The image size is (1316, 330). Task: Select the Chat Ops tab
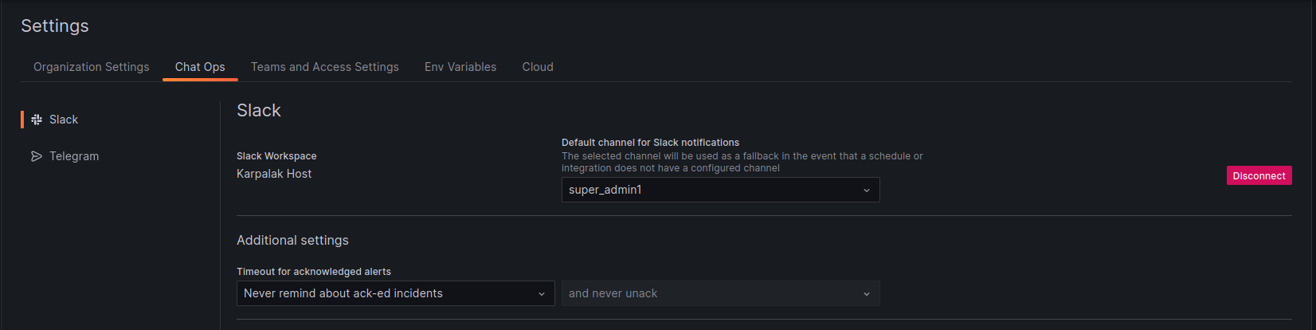[x=200, y=67]
